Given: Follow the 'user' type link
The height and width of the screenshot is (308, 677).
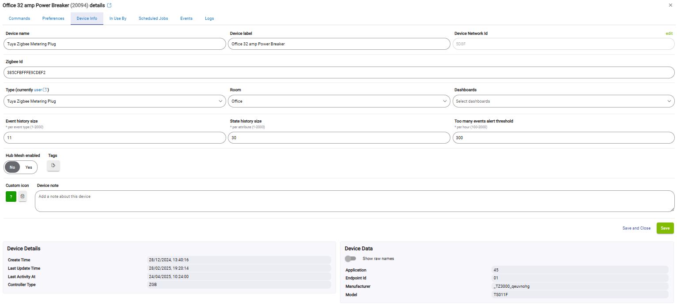Looking at the screenshot, I should coord(38,90).
